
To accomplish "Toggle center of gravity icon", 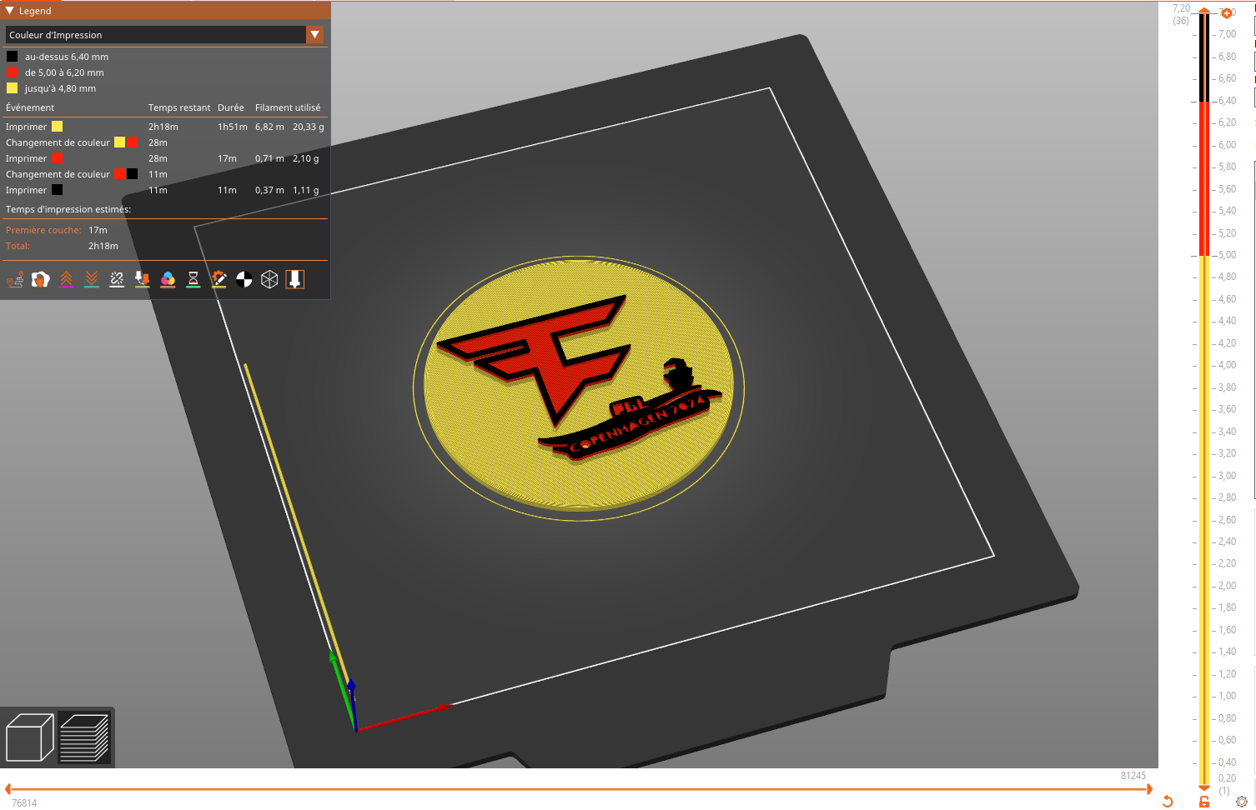I will pos(244,279).
